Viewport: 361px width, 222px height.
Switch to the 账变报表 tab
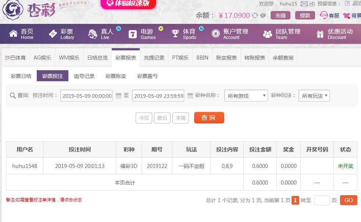[x=226, y=58]
